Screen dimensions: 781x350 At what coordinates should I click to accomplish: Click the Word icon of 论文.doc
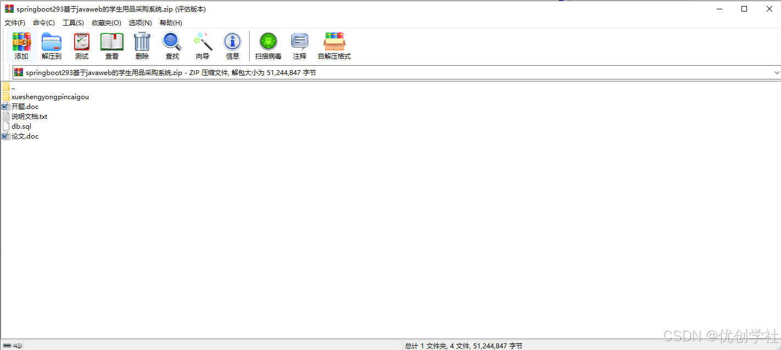(6, 136)
